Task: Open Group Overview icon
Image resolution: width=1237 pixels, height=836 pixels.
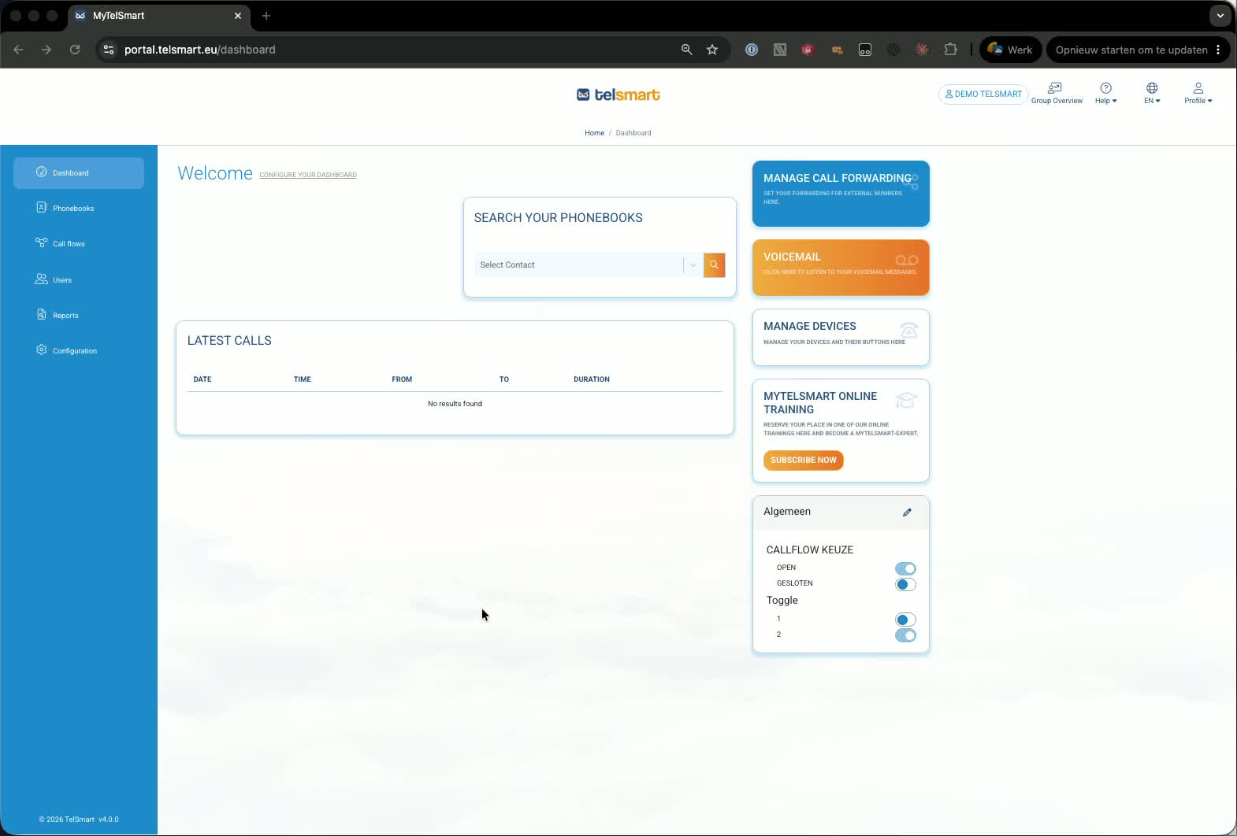Action: tap(1057, 93)
